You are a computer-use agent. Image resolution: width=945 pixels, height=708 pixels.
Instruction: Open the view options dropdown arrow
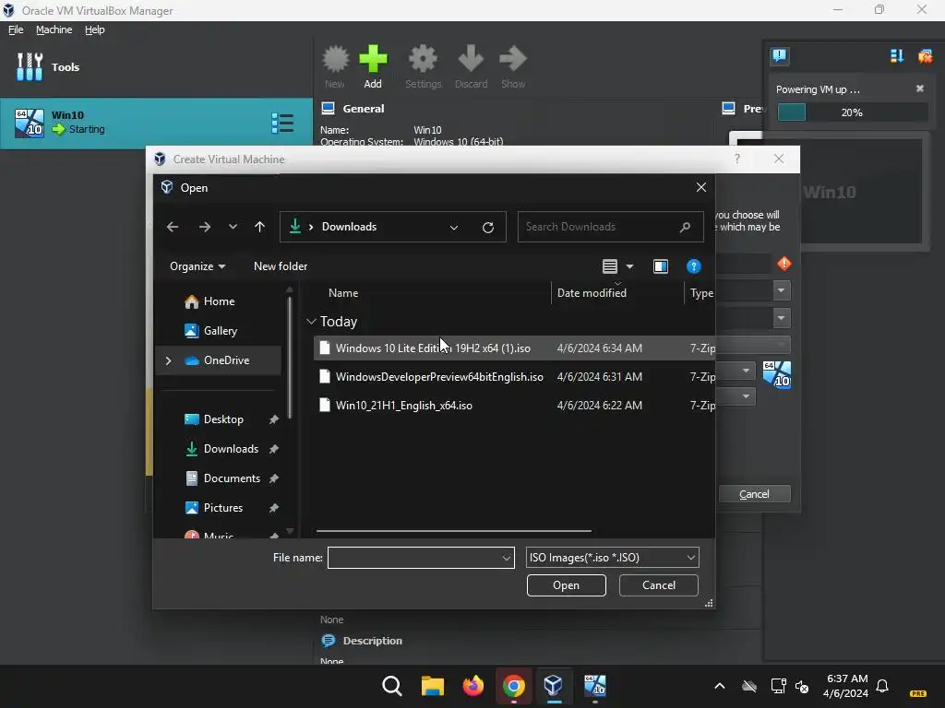(629, 266)
